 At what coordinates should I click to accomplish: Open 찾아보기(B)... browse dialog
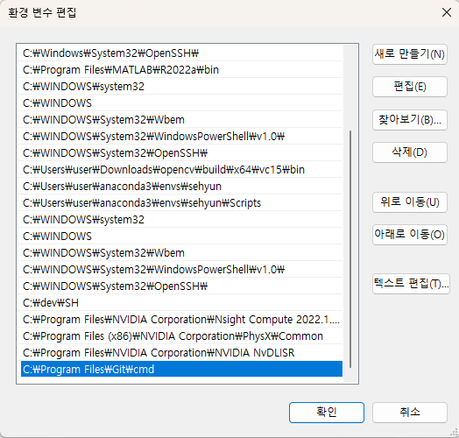410,120
